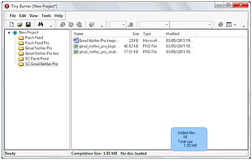Select the file Gmail Notifier Pro keeps...
252x161 pixels.
99,41
